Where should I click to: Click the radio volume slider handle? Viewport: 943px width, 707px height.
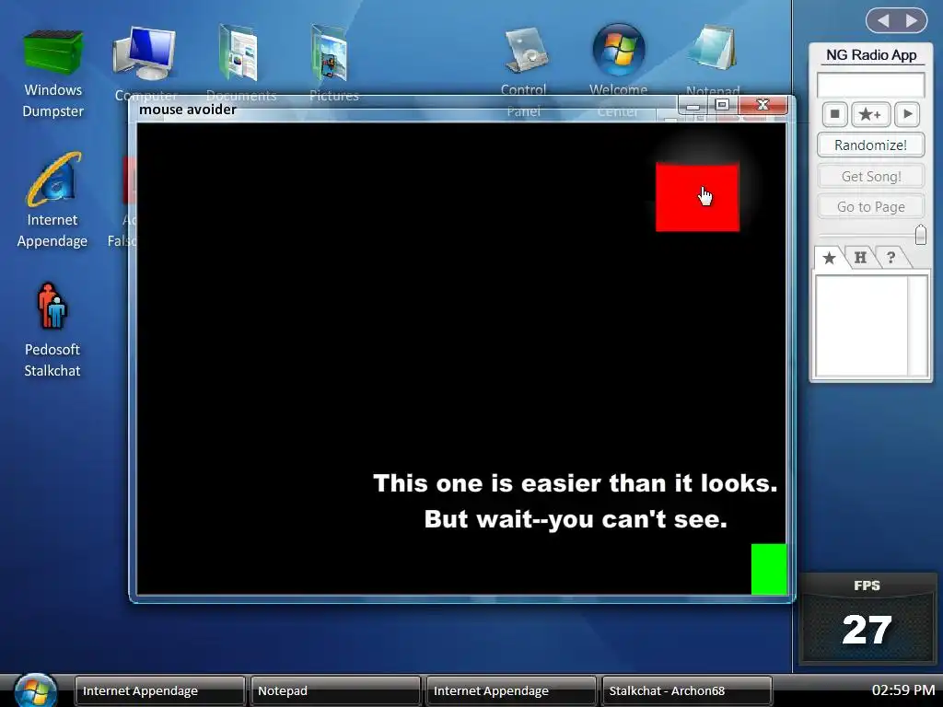[920, 235]
